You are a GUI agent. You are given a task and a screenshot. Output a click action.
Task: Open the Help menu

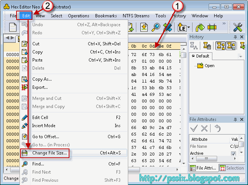(x=218, y=16)
